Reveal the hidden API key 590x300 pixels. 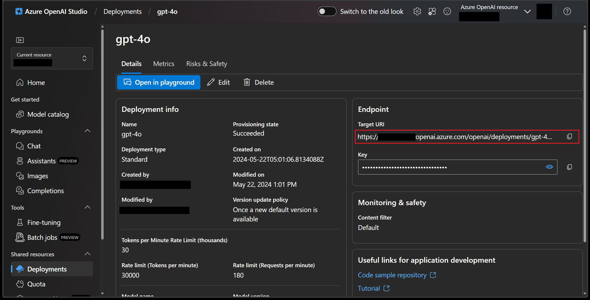click(x=549, y=167)
